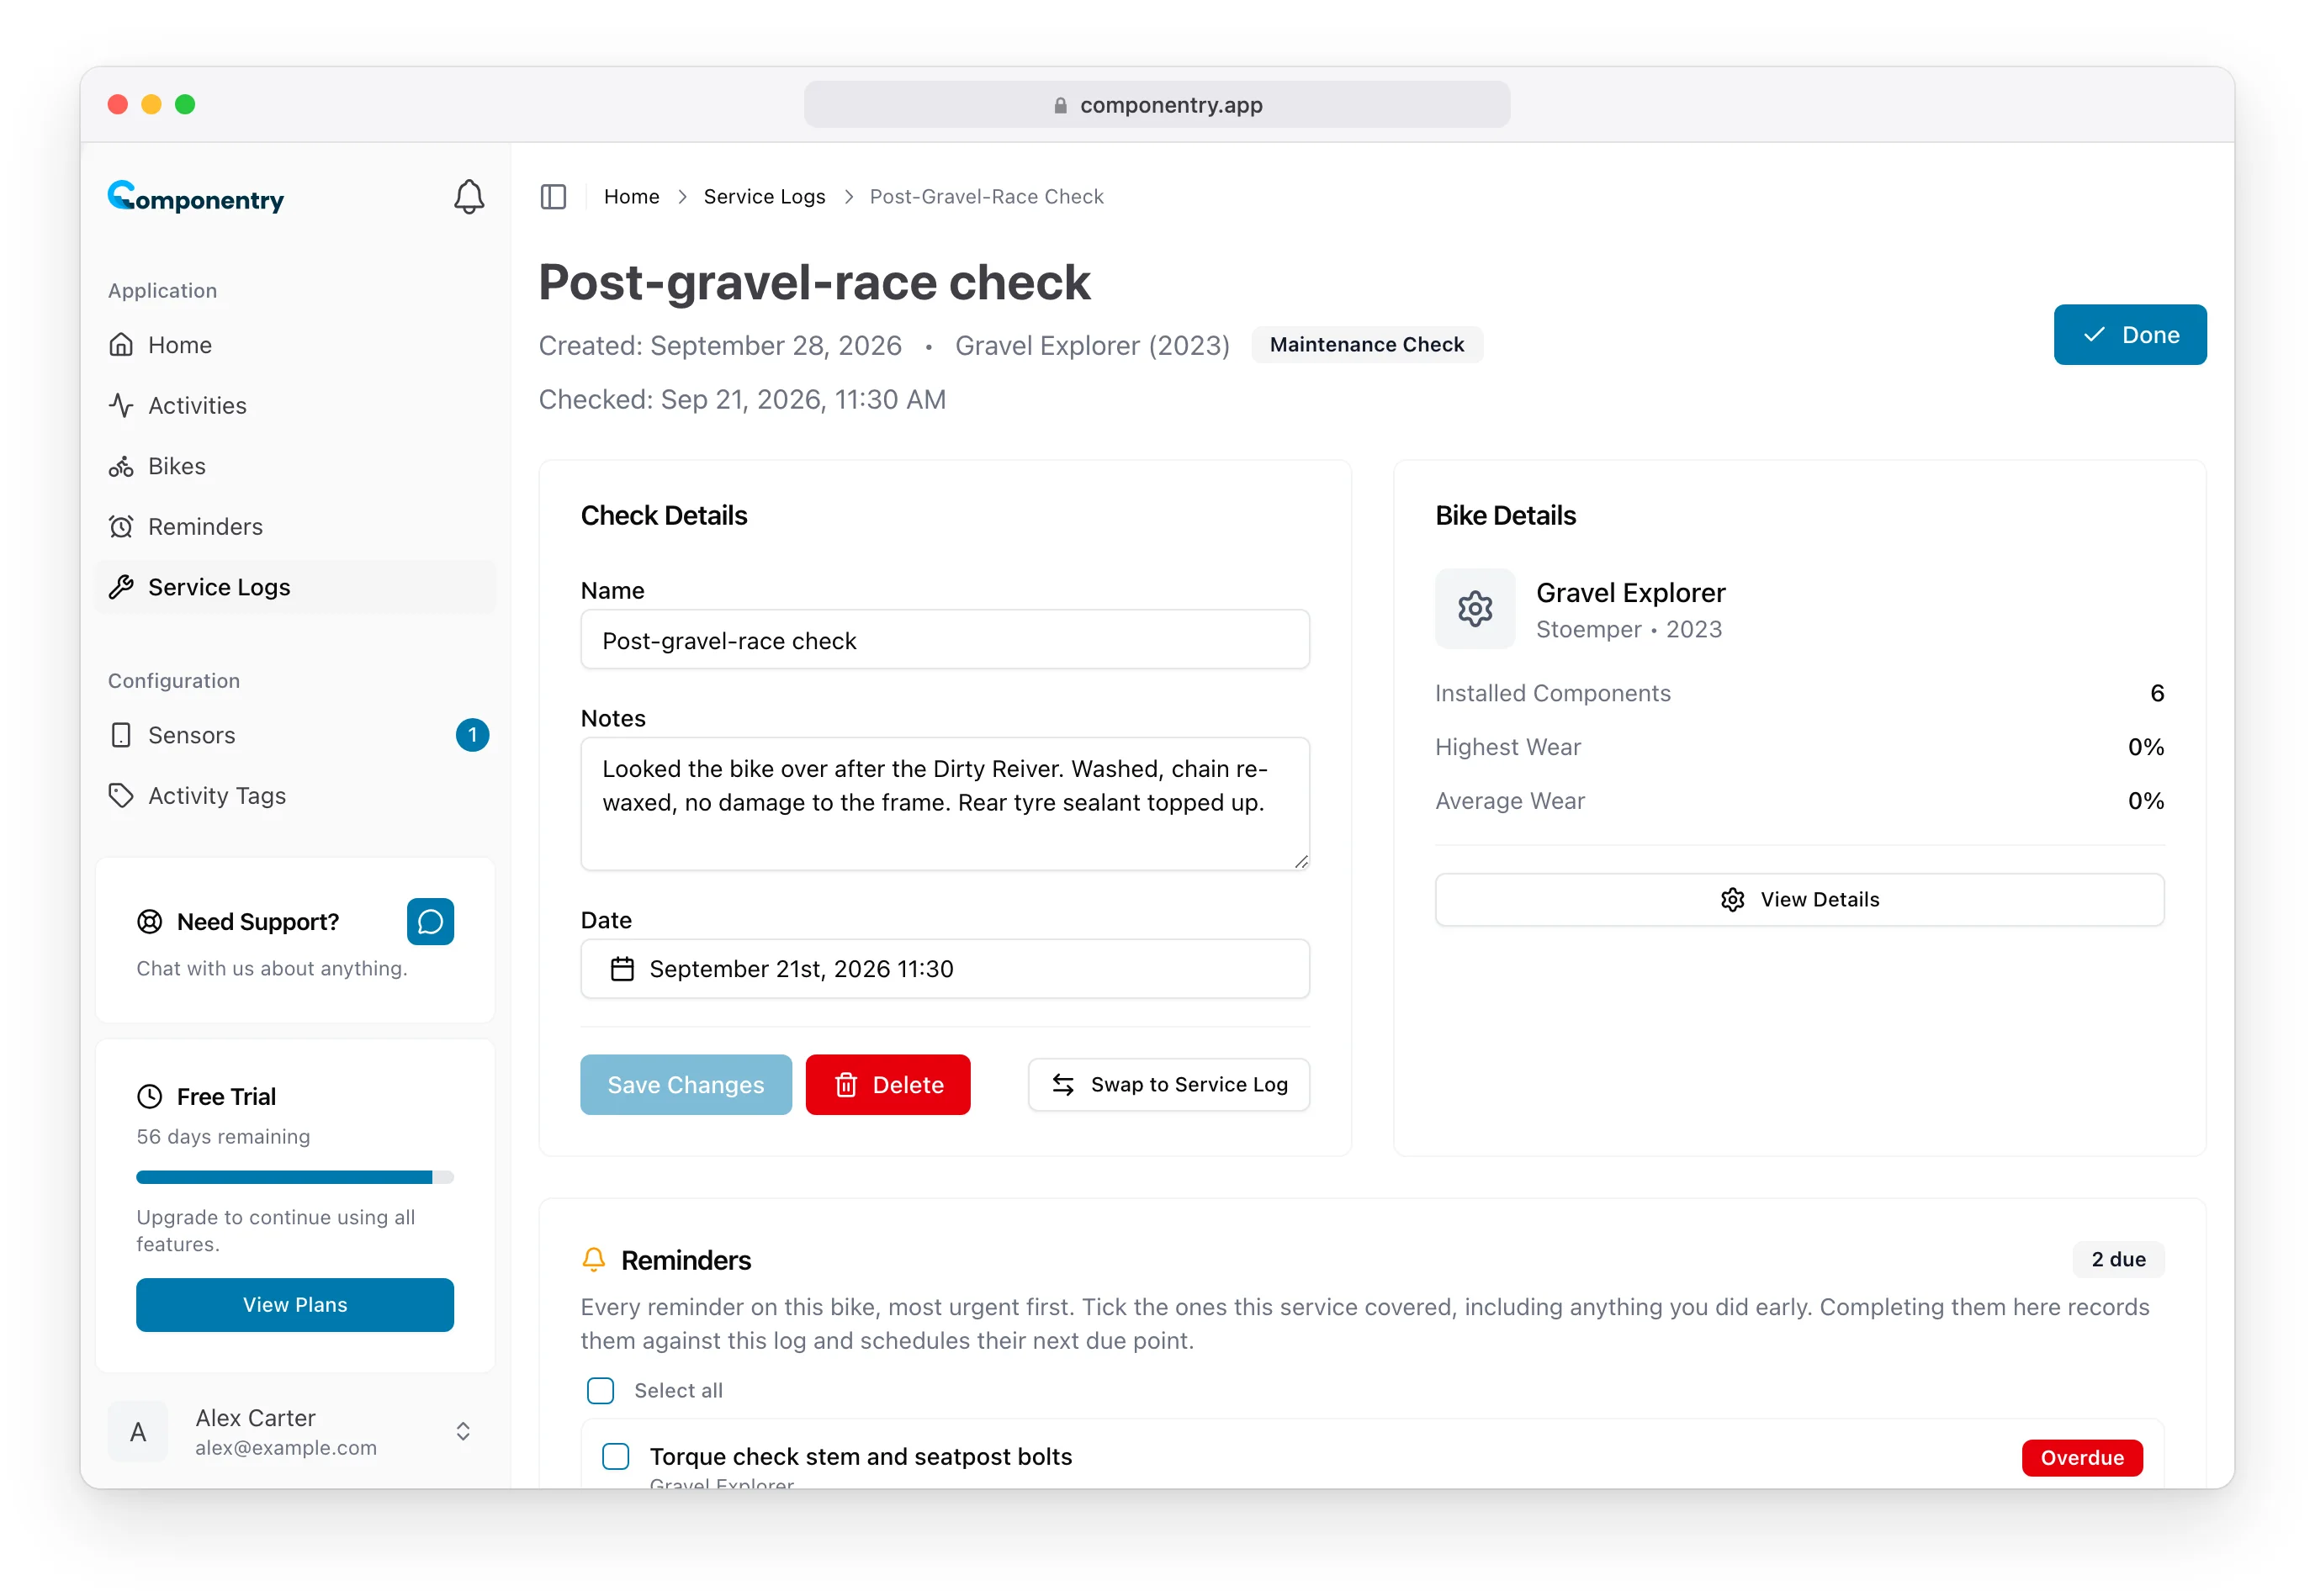Select Service Logs in the sidebar
The image size is (2315, 1596).
[x=295, y=587]
